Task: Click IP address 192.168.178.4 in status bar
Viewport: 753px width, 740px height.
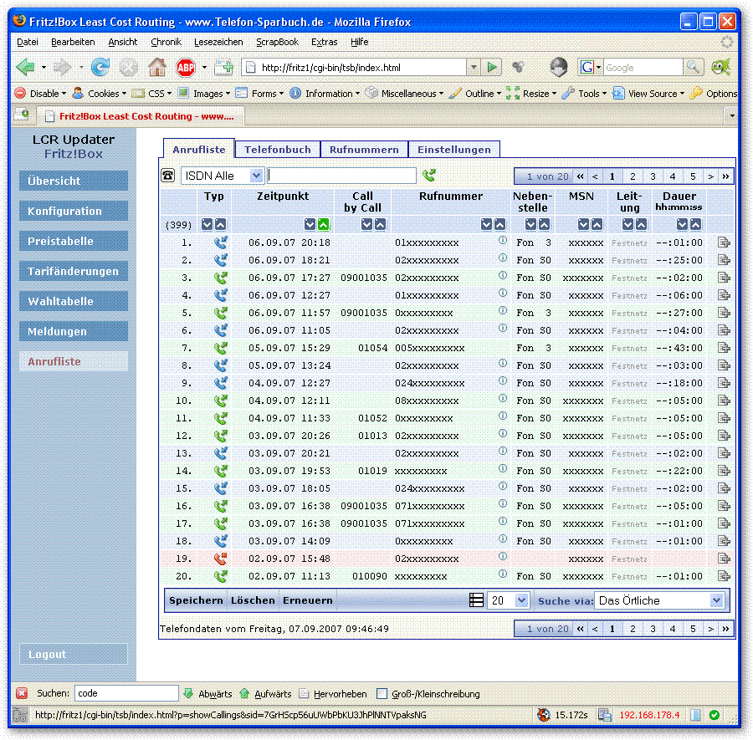Action: (649, 715)
